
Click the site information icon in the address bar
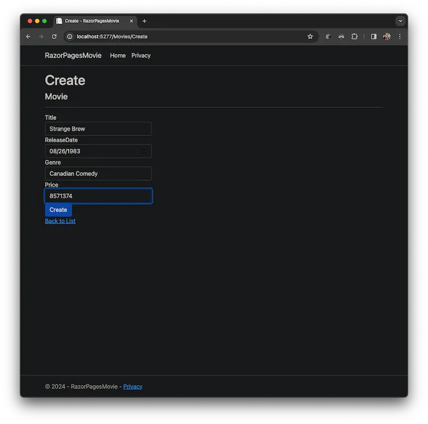click(69, 37)
